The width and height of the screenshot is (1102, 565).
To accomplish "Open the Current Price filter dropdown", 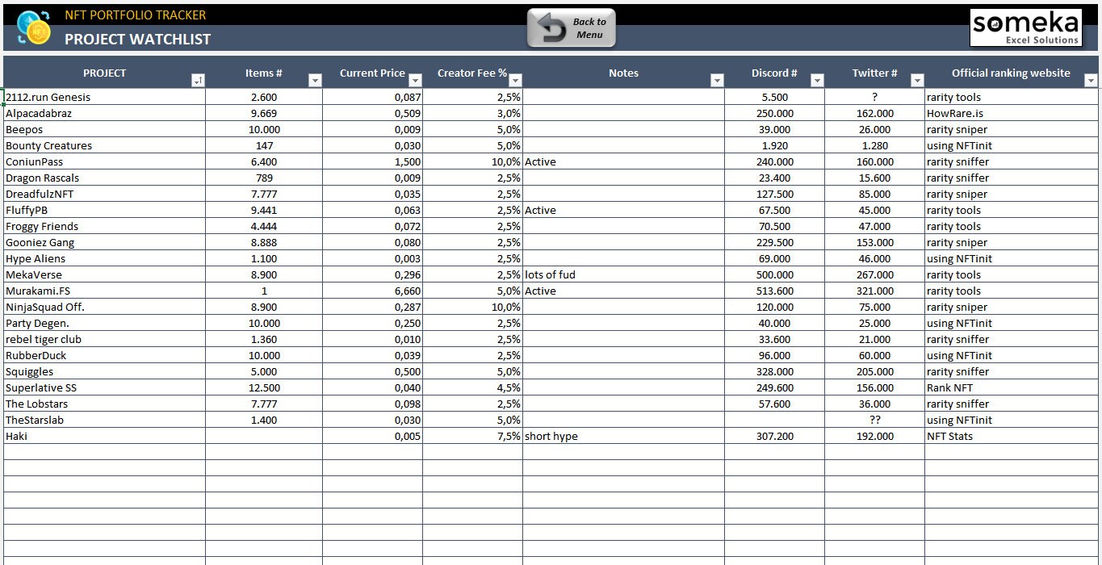I will pos(415,80).
